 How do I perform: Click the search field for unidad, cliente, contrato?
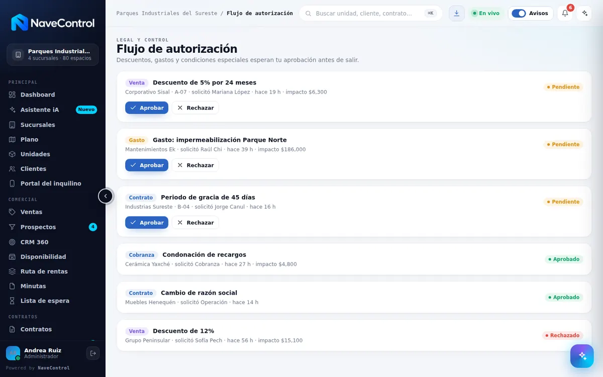[x=371, y=13]
